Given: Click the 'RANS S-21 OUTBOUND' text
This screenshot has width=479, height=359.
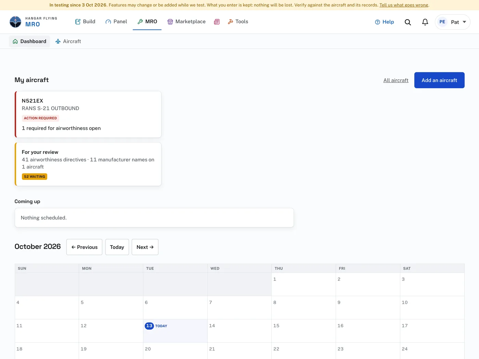Looking at the screenshot, I should tap(50, 108).
